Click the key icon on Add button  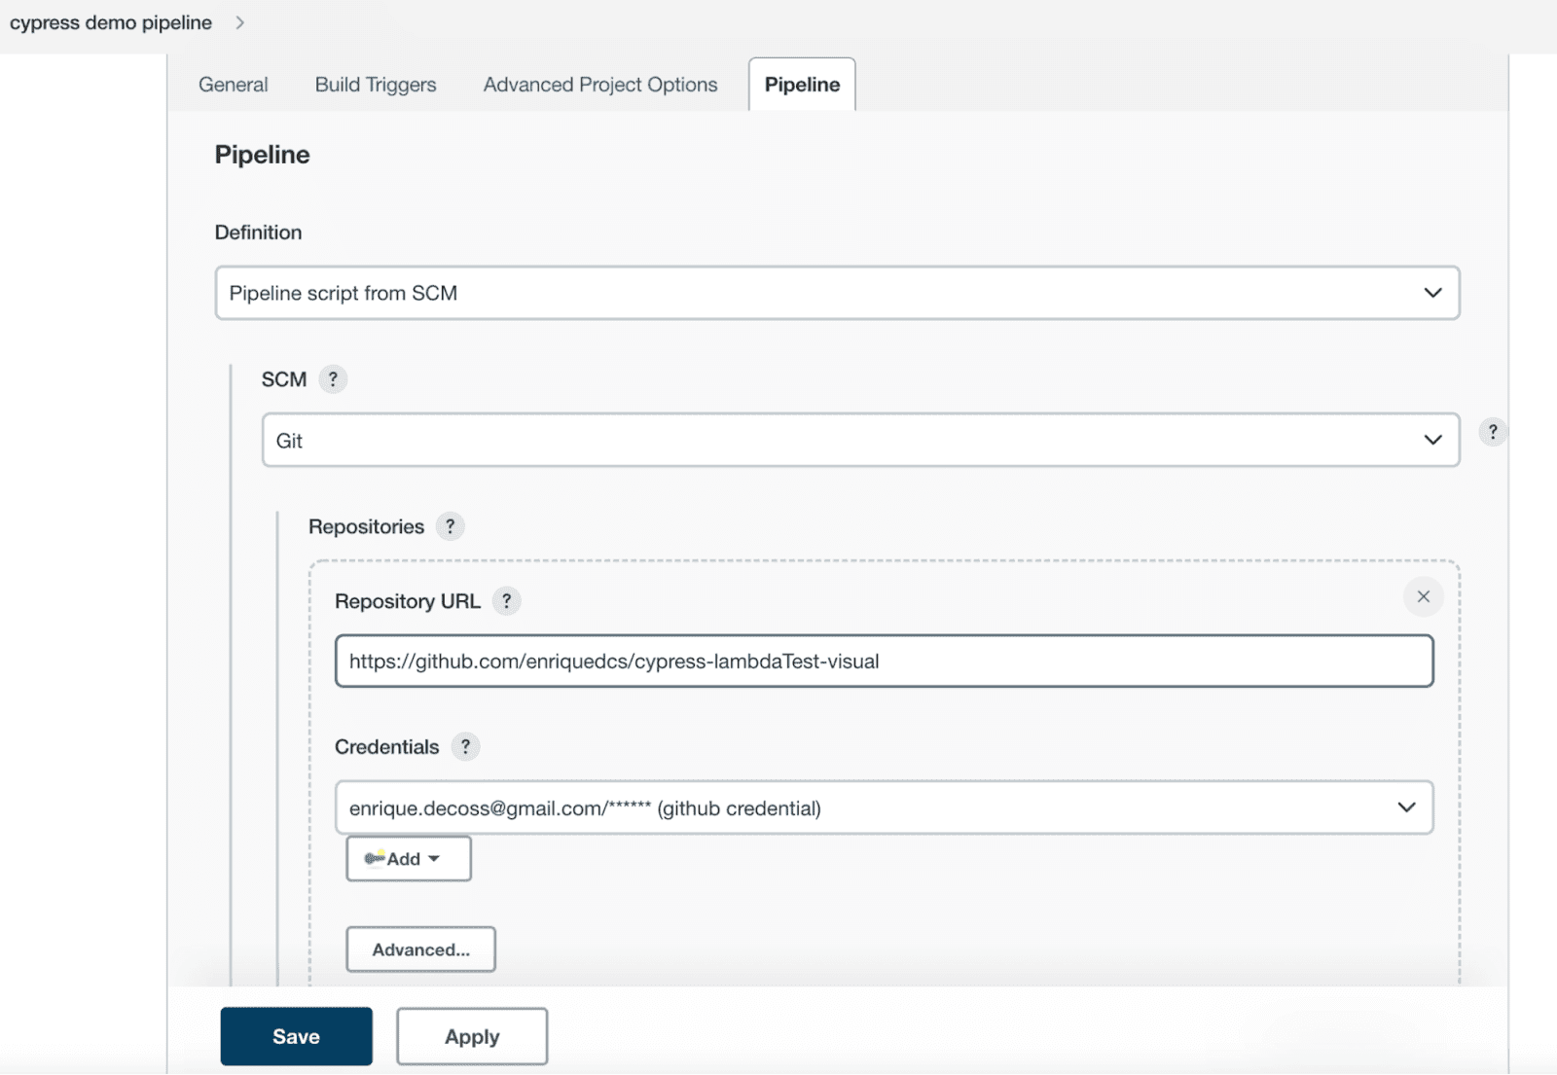pyautogui.click(x=373, y=858)
